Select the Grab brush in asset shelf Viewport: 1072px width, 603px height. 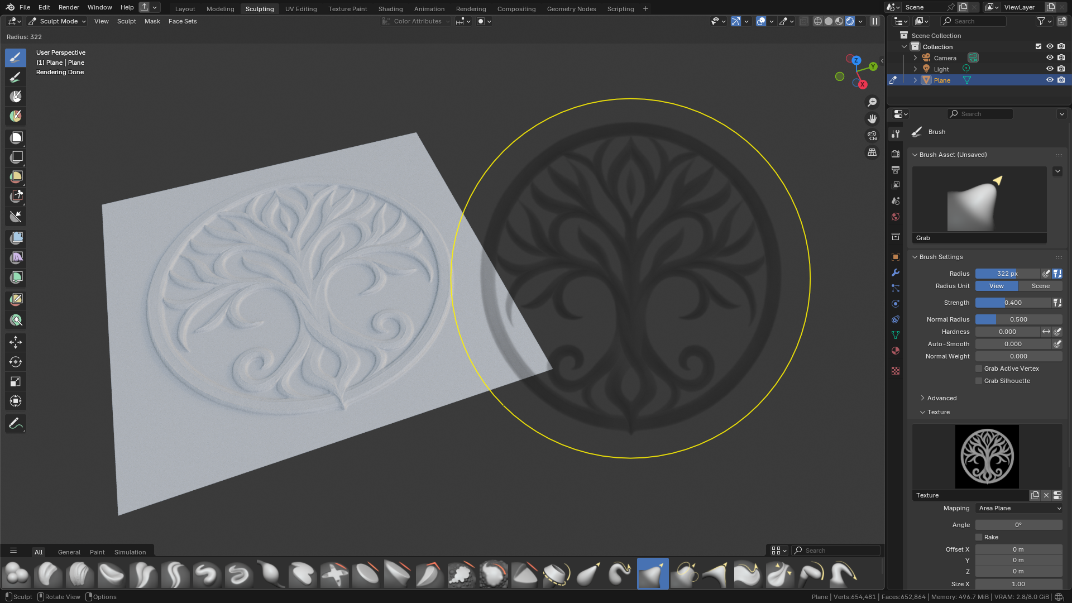652,574
